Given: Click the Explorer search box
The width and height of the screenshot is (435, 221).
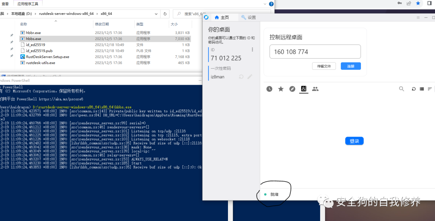Looking at the screenshot, I should 222,14.
